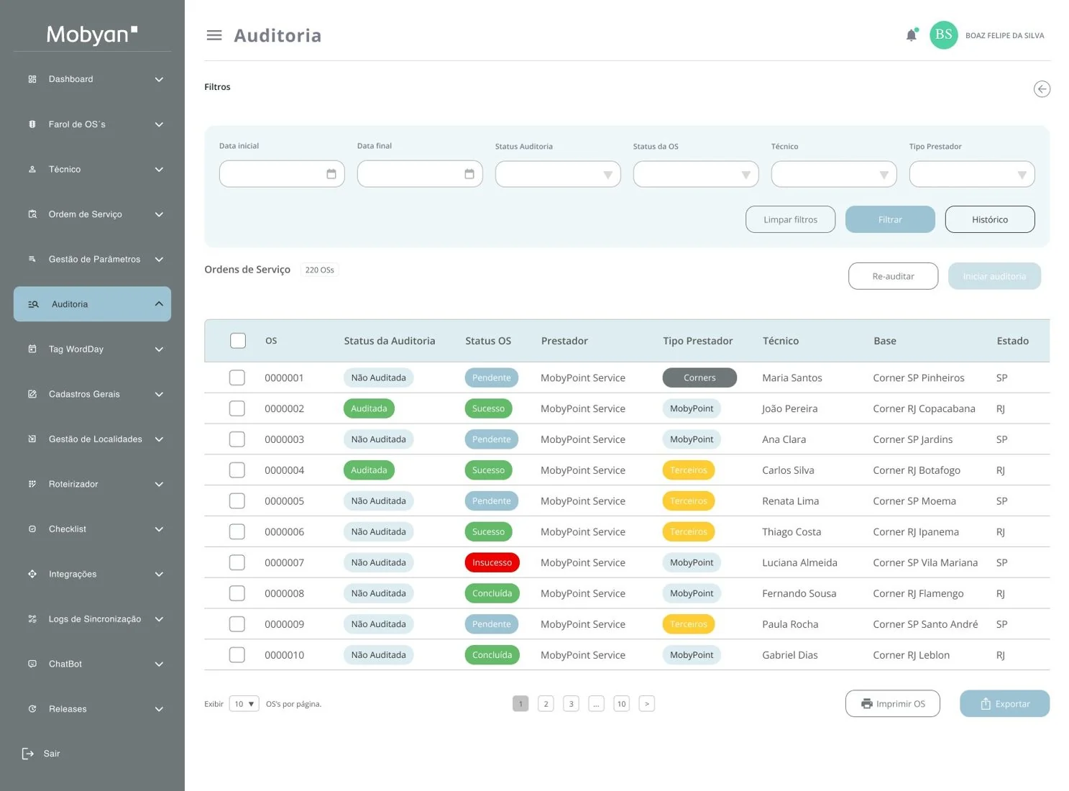This screenshot has width=1069, height=791.
Task: Click the Dashboard sidebar icon
Action: [32, 79]
